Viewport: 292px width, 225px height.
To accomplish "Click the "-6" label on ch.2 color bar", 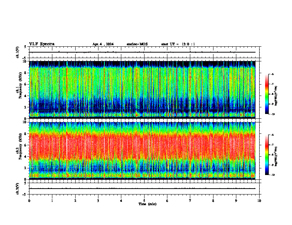I will click(272, 135).
